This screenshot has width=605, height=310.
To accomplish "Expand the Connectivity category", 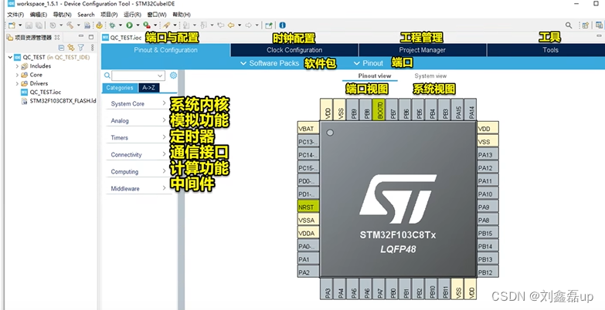I will pos(138,154).
